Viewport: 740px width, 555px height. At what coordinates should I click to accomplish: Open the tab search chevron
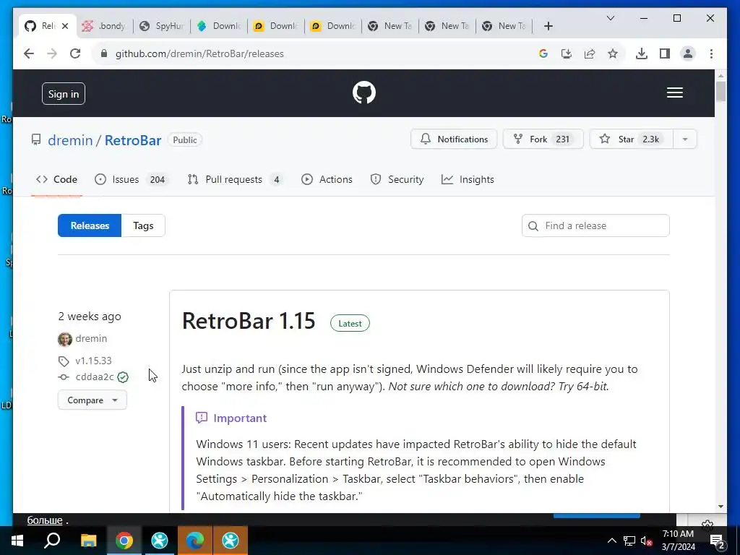[610, 18]
